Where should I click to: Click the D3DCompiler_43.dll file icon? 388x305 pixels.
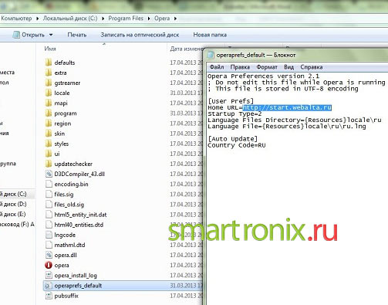(x=49, y=174)
